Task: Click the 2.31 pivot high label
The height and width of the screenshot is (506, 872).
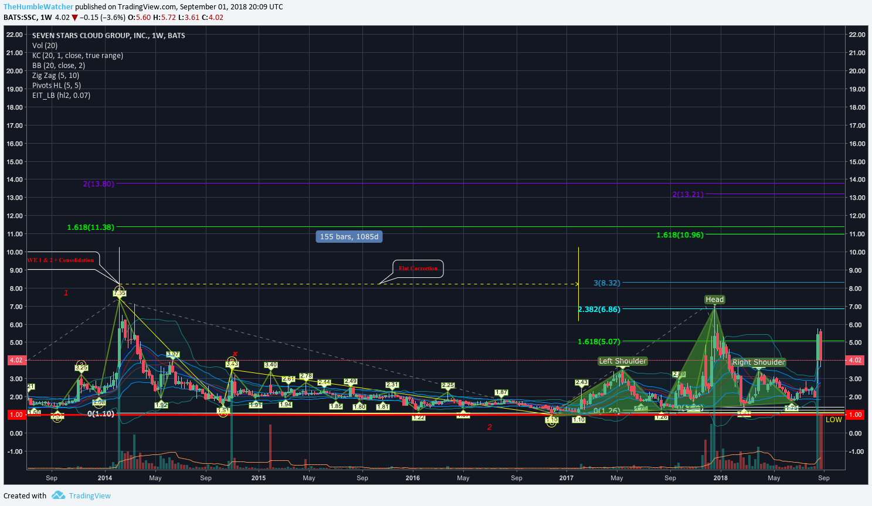Action: pyautogui.click(x=392, y=385)
